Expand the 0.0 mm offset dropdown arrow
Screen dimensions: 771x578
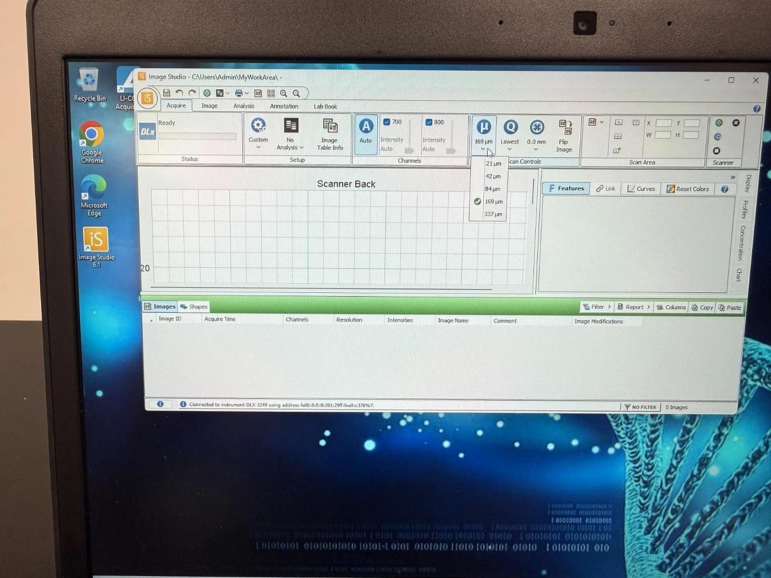click(x=536, y=150)
